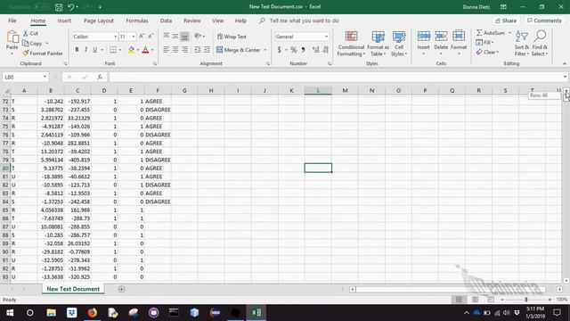Click the Insert Function fx icon
This screenshot has height=321, width=570.
pos(100,77)
